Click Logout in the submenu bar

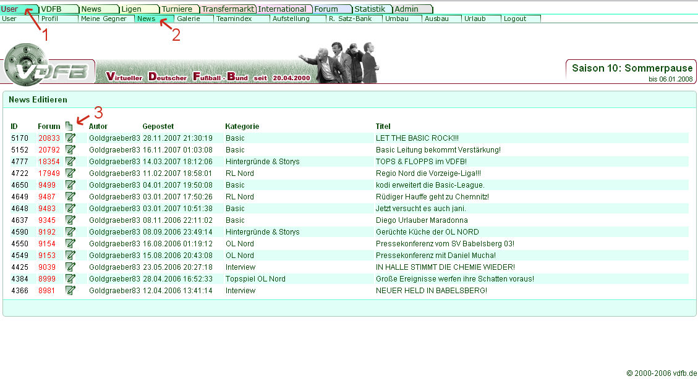click(x=514, y=19)
